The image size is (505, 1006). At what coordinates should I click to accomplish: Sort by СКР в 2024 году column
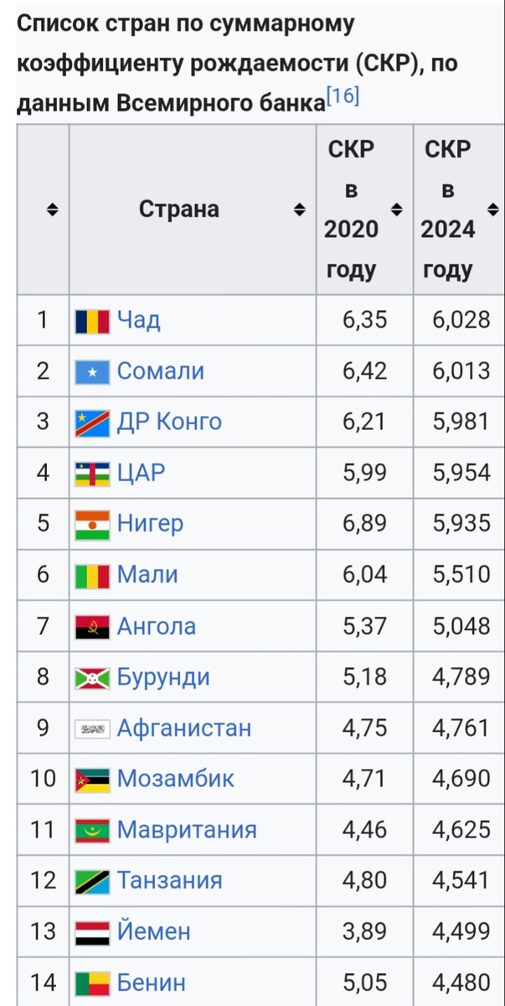pos(493,210)
